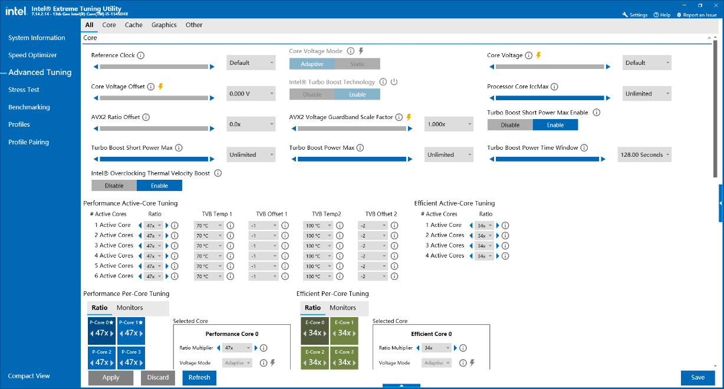The width and height of the screenshot is (724, 389).
Task: Disable Intel Overclocking Thermal Velocity Boost
Action: point(114,186)
